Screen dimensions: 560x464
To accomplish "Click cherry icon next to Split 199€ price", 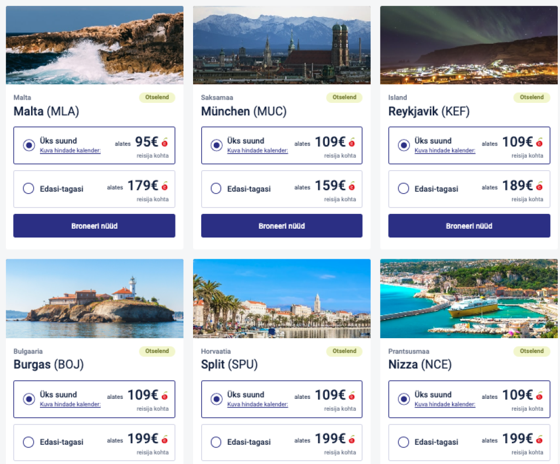I will point(352,439).
